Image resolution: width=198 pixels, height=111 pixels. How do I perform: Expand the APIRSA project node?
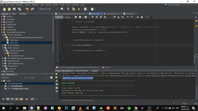pyautogui.click(x=2, y=17)
